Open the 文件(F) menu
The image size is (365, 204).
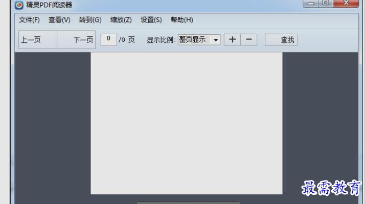(x=29, y=20)
